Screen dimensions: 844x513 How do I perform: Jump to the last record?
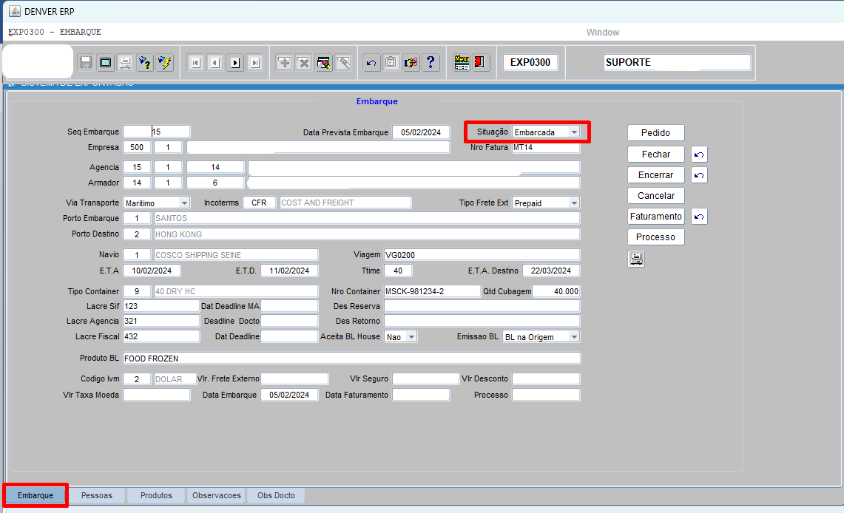click(255, 63)
